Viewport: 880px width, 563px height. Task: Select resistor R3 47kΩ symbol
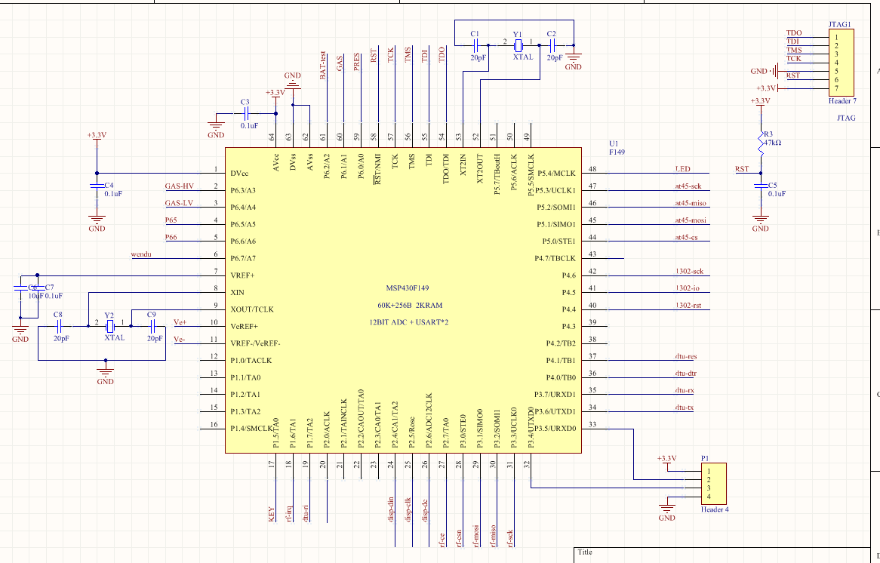click(761, 143)
